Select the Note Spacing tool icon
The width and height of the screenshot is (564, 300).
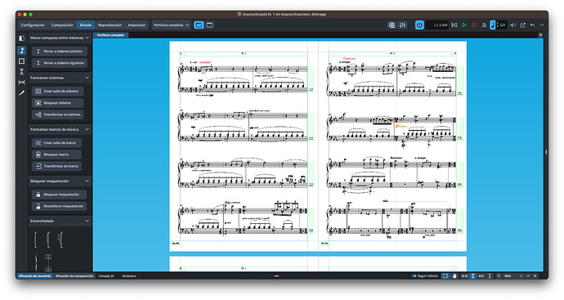click(x=21, y=83)
